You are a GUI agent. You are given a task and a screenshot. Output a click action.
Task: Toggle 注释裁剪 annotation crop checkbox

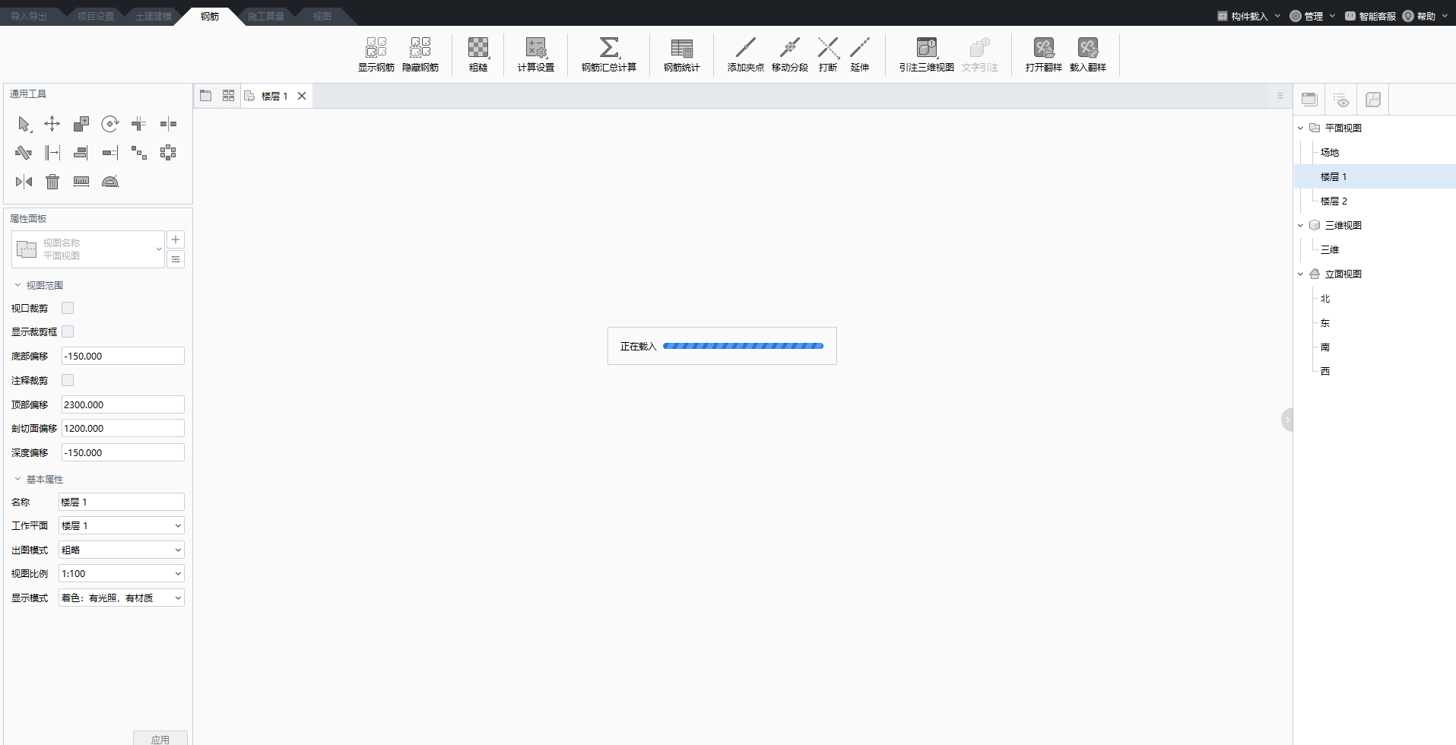(x=68, y=380)
